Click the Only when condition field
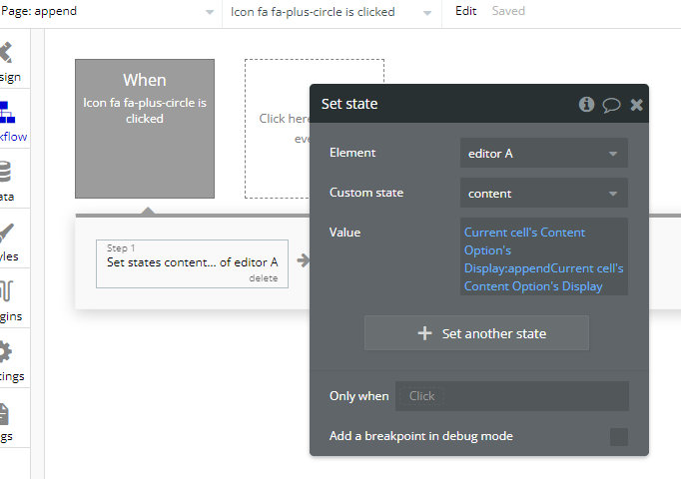 click(x=512, y=396)
